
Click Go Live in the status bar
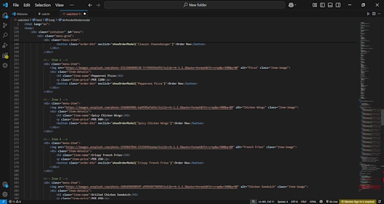point(331,202)
